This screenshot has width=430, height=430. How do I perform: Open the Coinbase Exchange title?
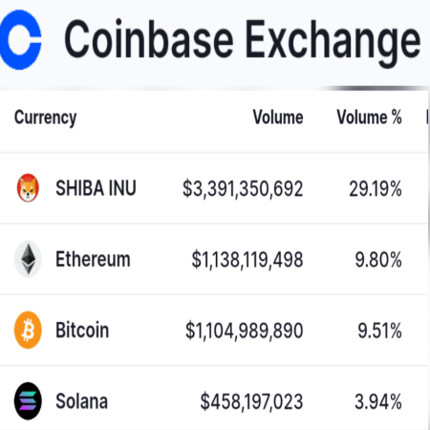(243, 41)
